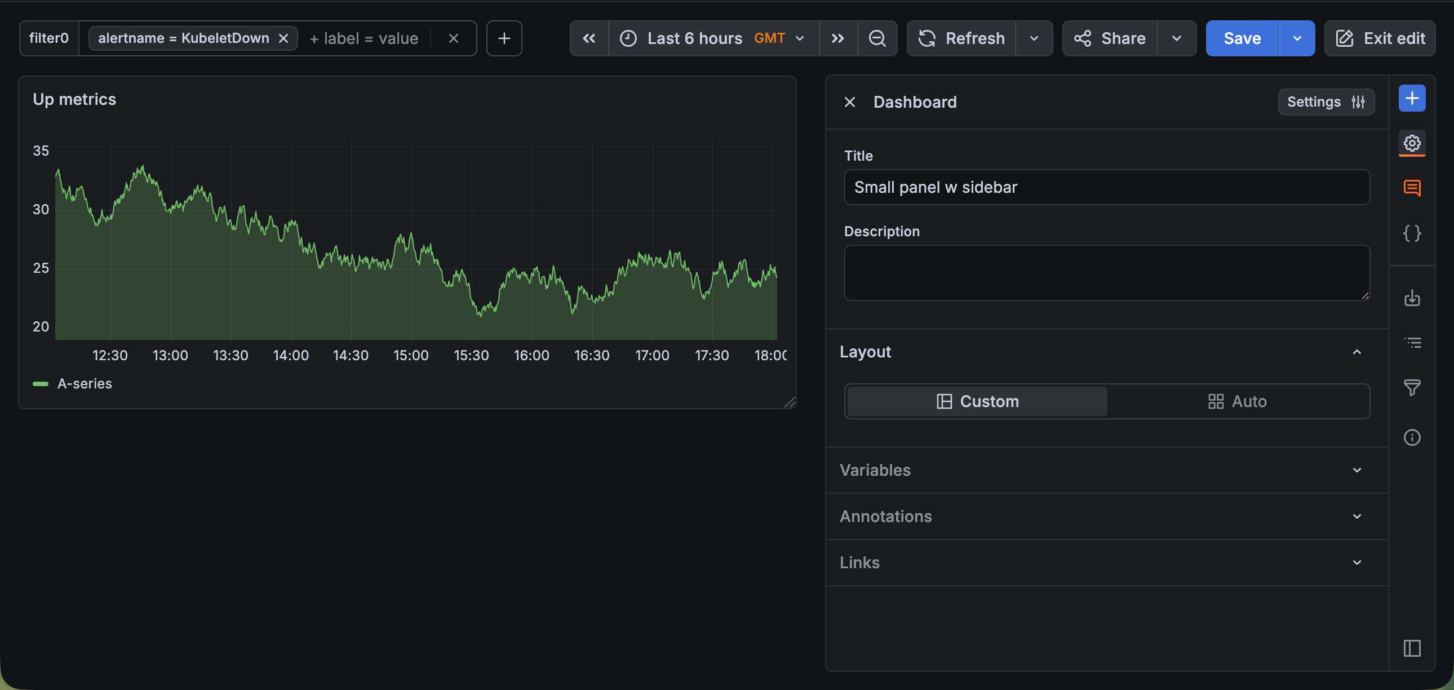Screen dimensions: 1454x690
Task: Open the add panel icon in the sidebar
Action: point(1412,98)
